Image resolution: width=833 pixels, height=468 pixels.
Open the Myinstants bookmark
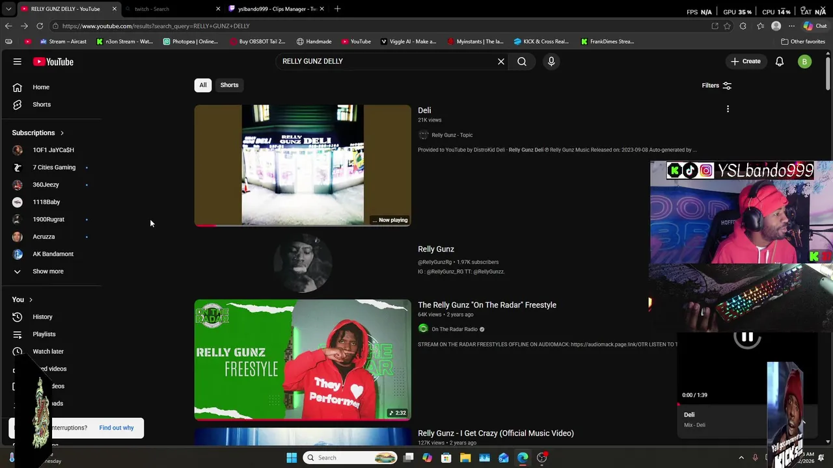(x=476, y=42)
